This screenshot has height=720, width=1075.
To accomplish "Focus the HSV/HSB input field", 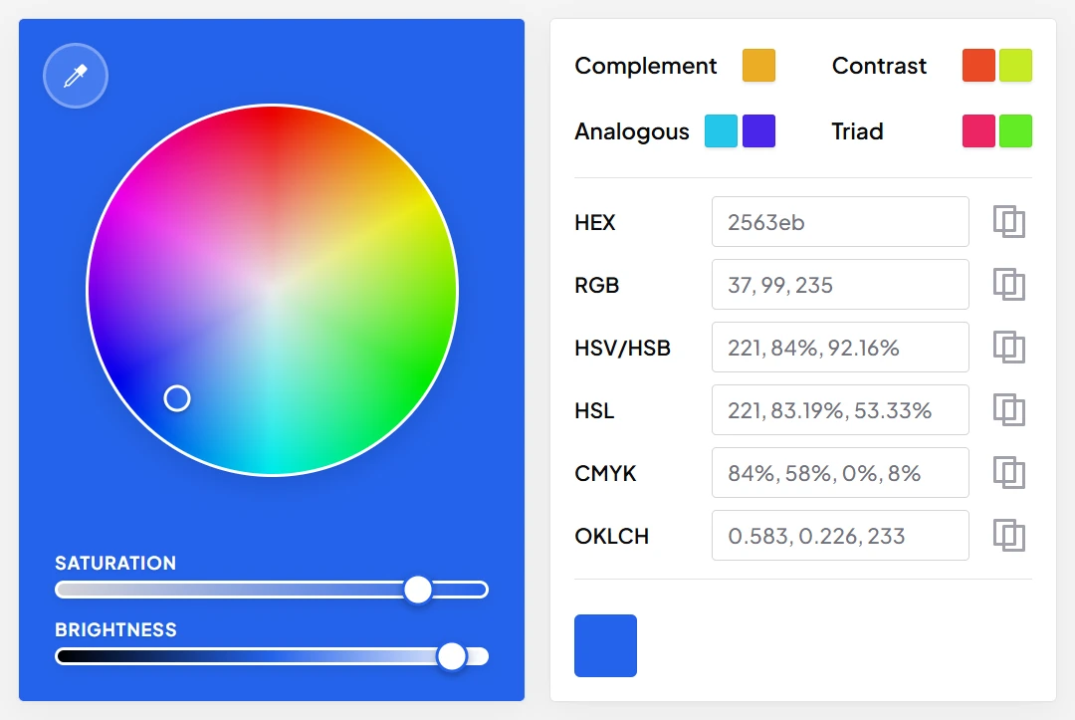I will pyautogui.click(x=840, y=347).
